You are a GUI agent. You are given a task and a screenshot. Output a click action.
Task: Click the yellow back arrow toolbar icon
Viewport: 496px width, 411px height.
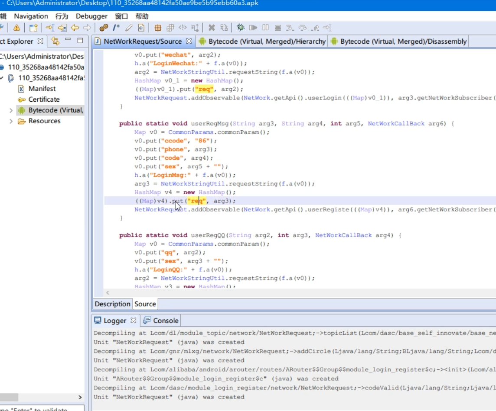pos(75,28)
